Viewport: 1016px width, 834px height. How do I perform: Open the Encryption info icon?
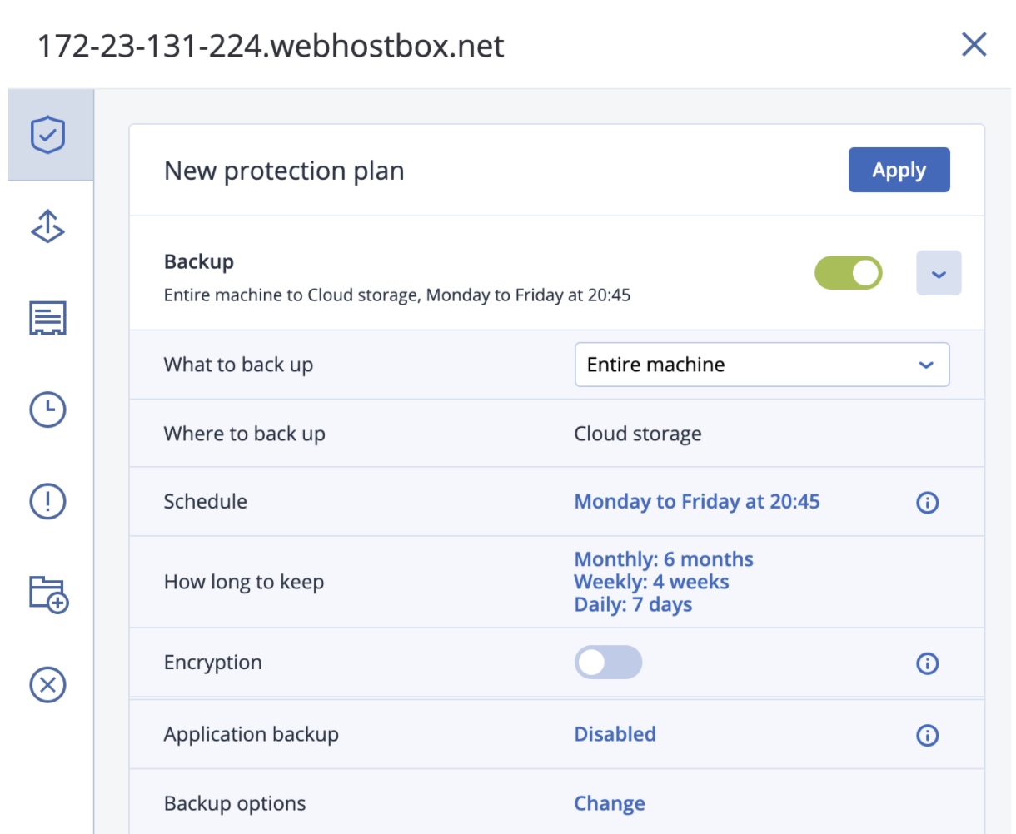(x=927, y=663)
